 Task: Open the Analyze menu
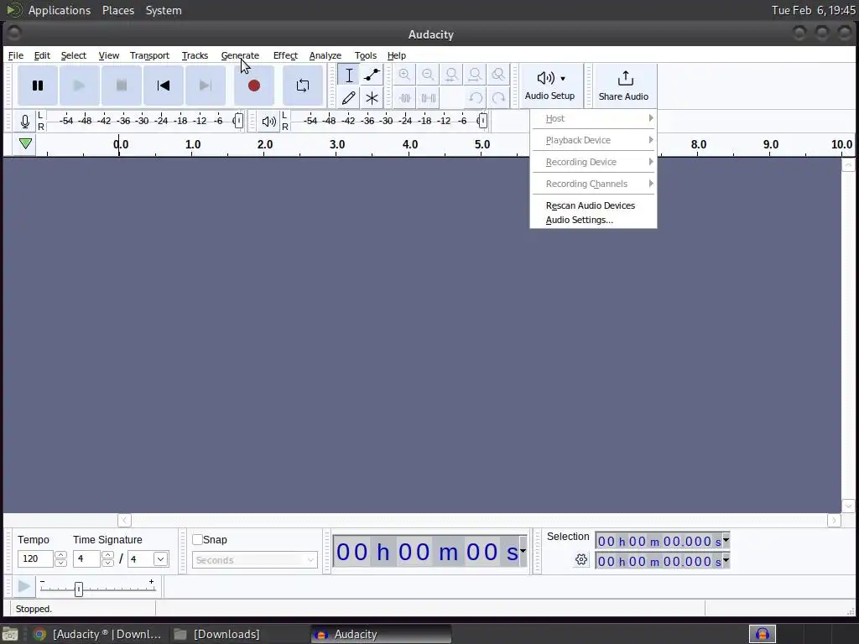pyautogui.click(x=325, y=55)
